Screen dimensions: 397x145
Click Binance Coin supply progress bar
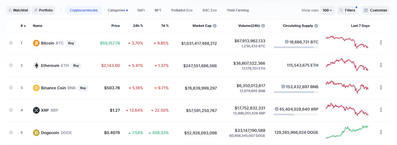point(296,92)
